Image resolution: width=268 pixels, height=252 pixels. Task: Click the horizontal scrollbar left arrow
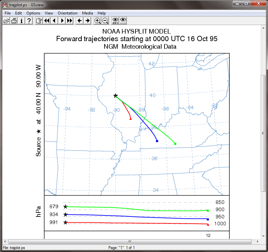[x=5, y=241]
